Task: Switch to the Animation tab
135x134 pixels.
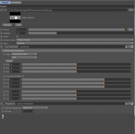Action: (x=16, y=2)
